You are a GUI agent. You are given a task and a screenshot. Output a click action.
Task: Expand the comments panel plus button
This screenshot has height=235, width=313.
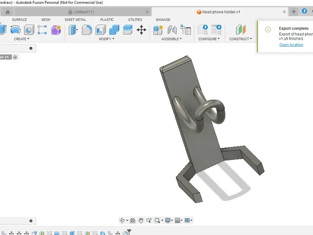pos(31,221)
